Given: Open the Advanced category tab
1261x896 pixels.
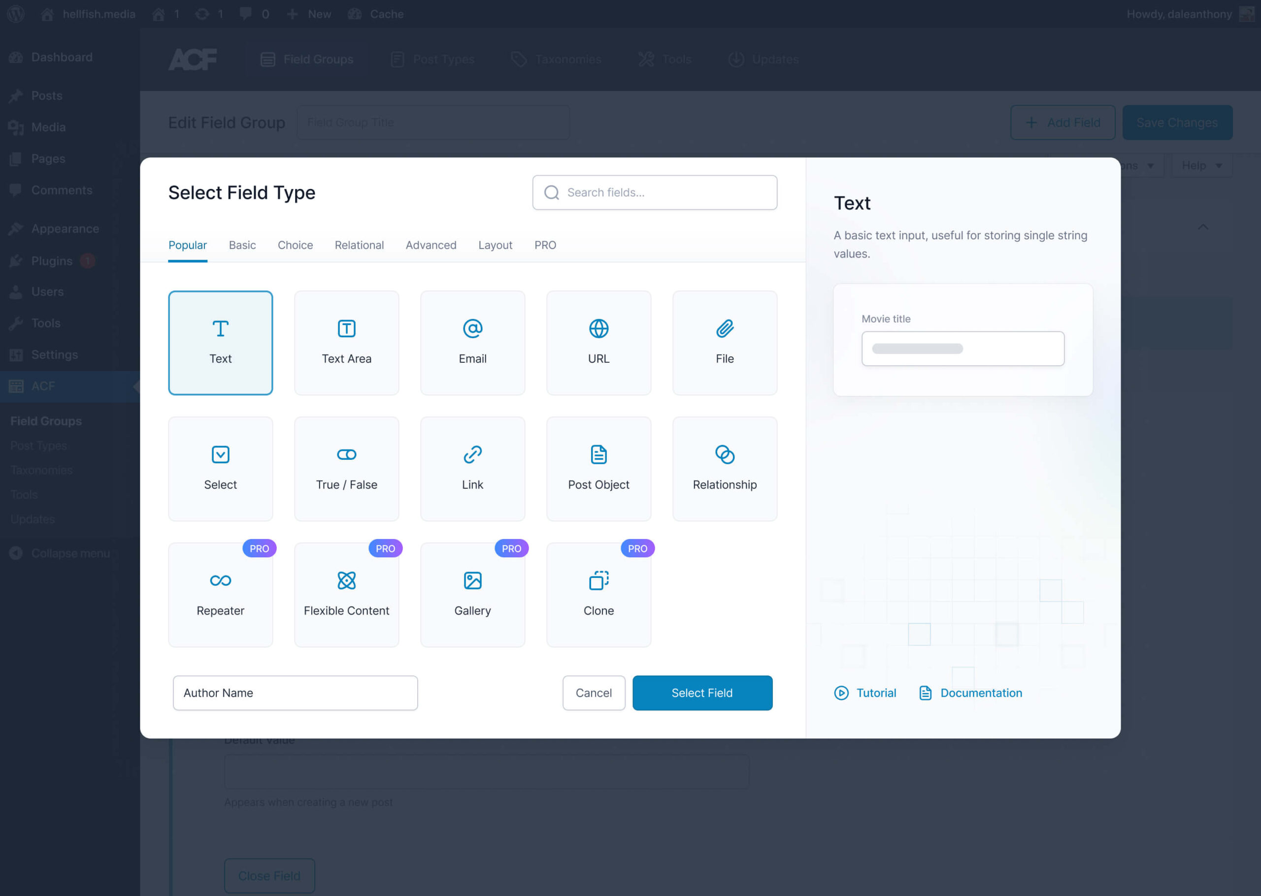Looking at the screenshot, I should [x=431, y=244].
